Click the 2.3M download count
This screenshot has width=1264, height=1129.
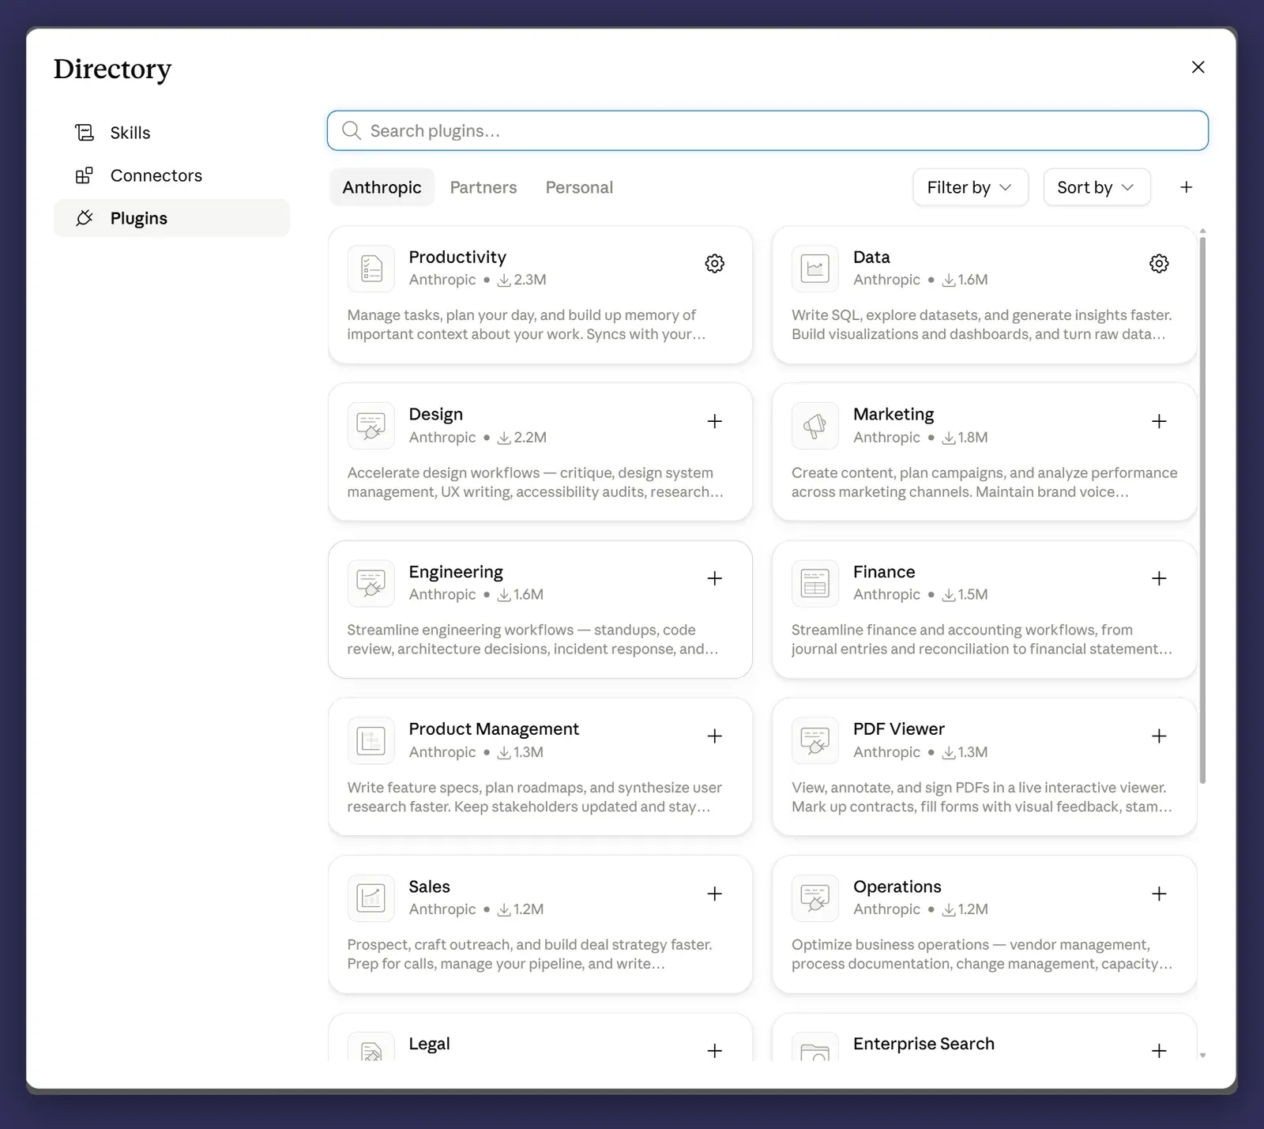tap(522, 280)
